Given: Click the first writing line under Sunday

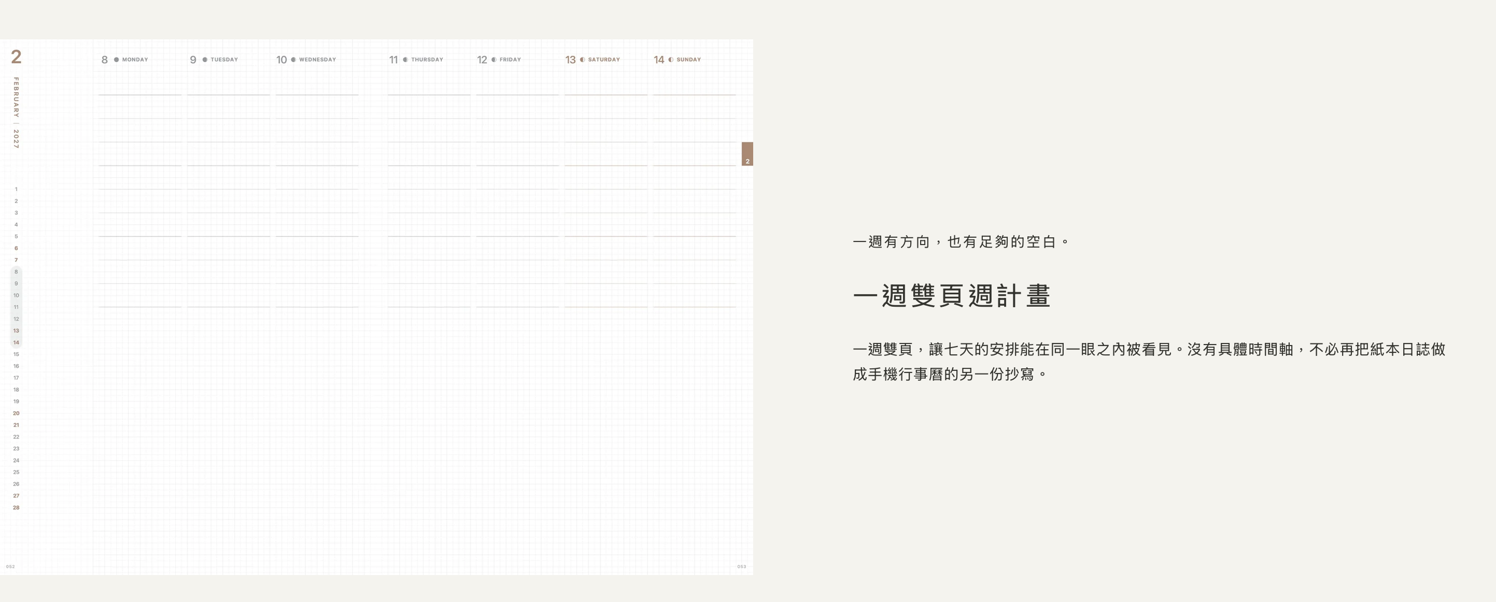Looking at the screenshot, I should coord(695,95).
